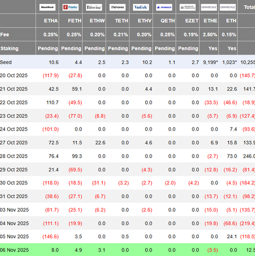Click the (2.0) QETH value
The width and height of the screenshot is (255, 256).
coord(170,183)
